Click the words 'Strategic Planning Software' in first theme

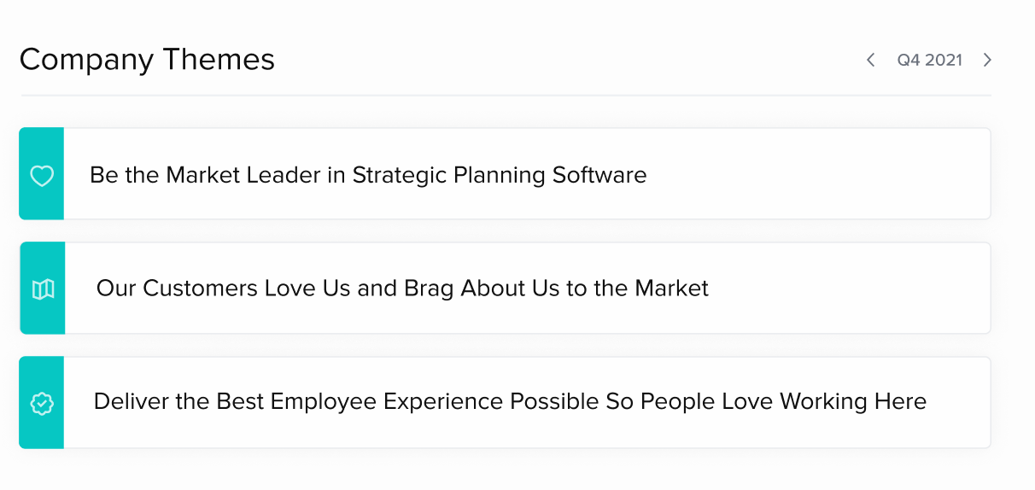click(500, 175)
